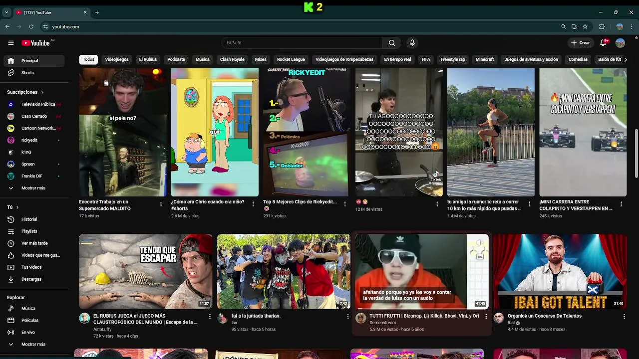Go back with browser arrow
This screenshot has width=639, height=359.
7,27
